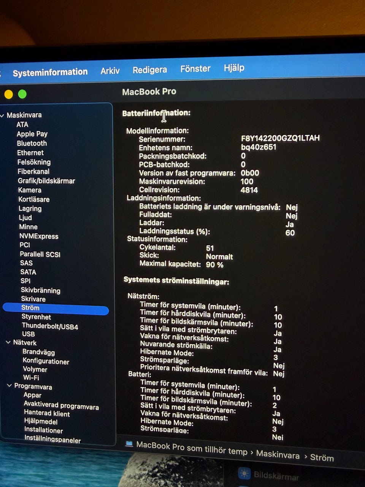Open the Arkiv menu
Viewport: 365px width, 487px height.
110,71
